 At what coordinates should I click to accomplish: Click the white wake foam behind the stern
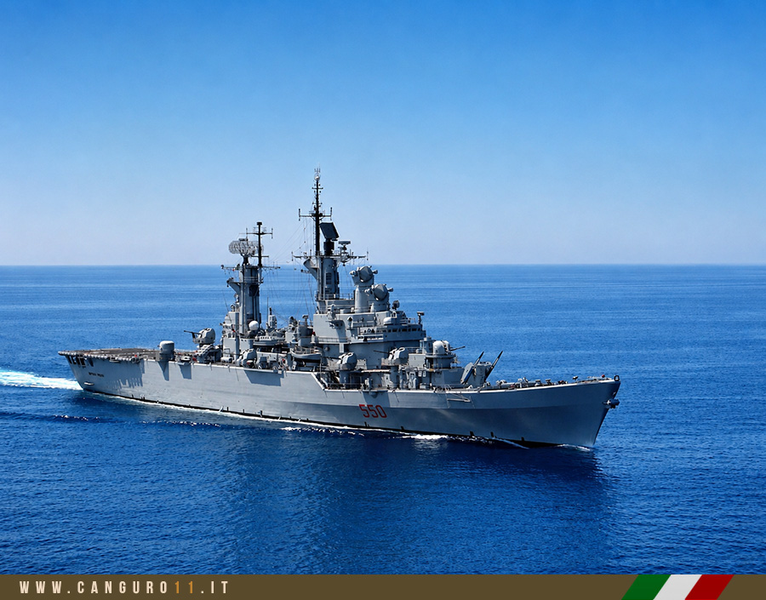[34, 380]
